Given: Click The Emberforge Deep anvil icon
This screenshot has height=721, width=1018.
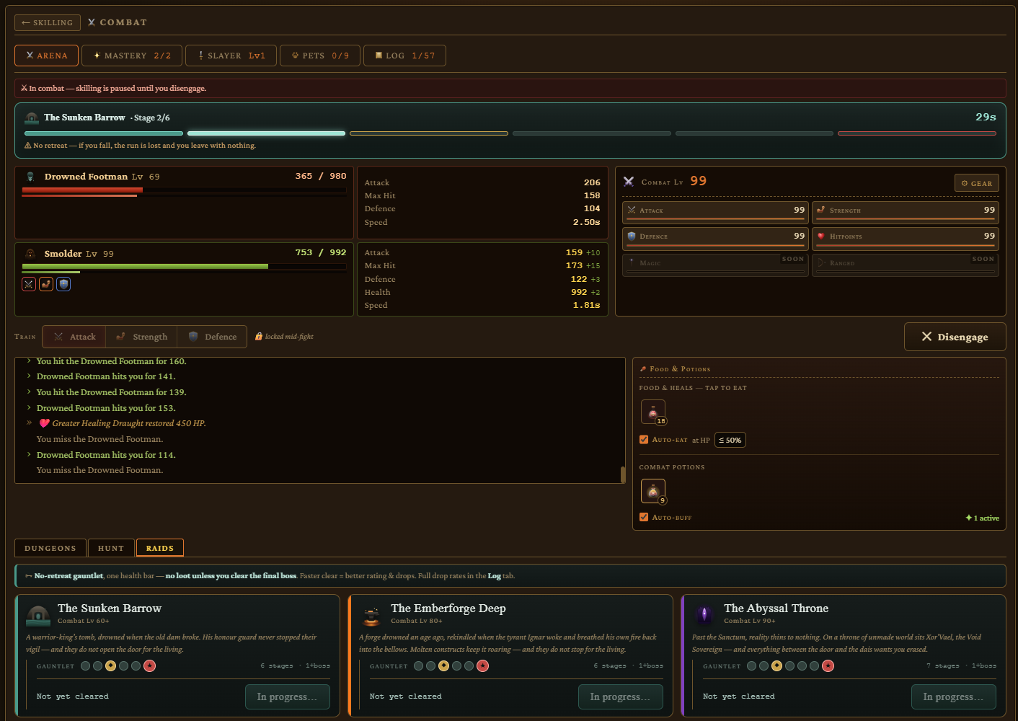Looking at the screenshot, I should pos(371,615).
